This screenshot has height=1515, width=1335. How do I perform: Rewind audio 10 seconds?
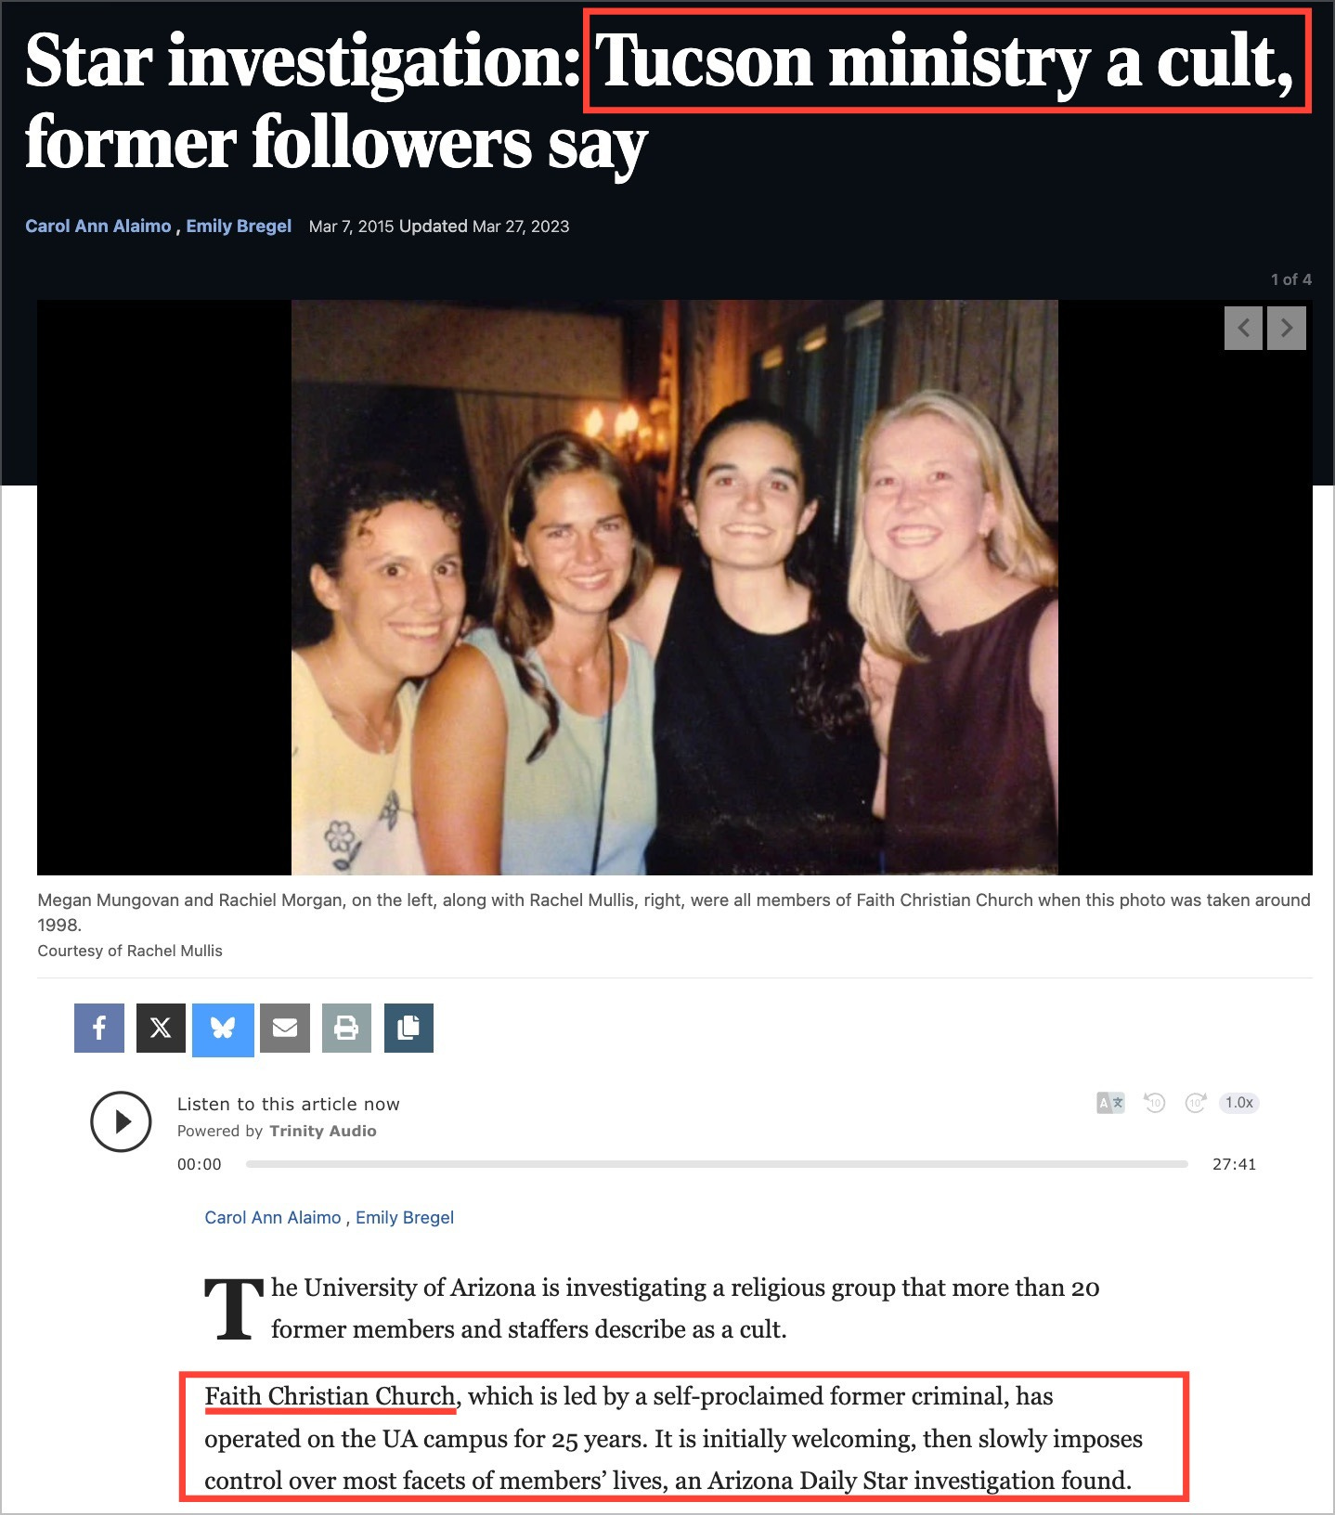coord(1154,1103)
